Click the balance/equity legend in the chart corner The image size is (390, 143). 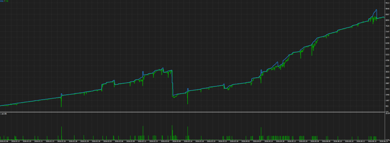tap(4, 1)
